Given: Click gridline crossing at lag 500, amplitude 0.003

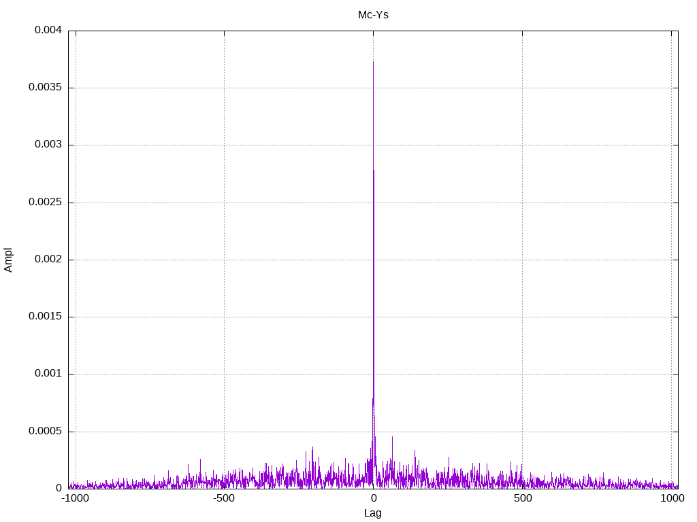Looking at the screenshot, I should (x=522, y=145).
